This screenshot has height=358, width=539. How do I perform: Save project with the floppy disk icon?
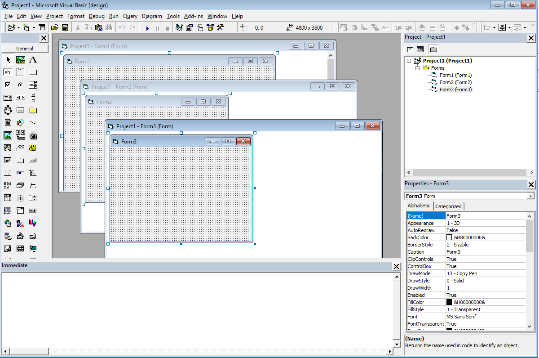coord(65,28)
